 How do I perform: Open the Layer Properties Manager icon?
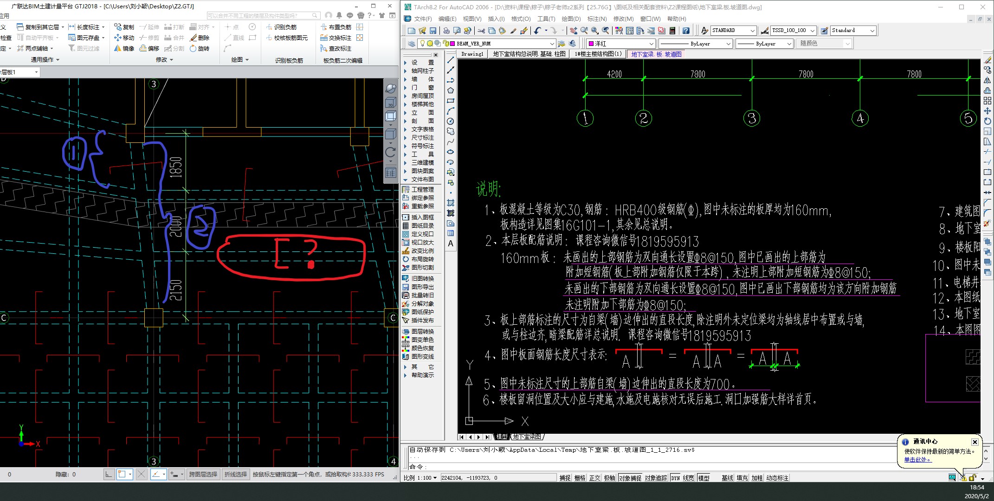412,44
